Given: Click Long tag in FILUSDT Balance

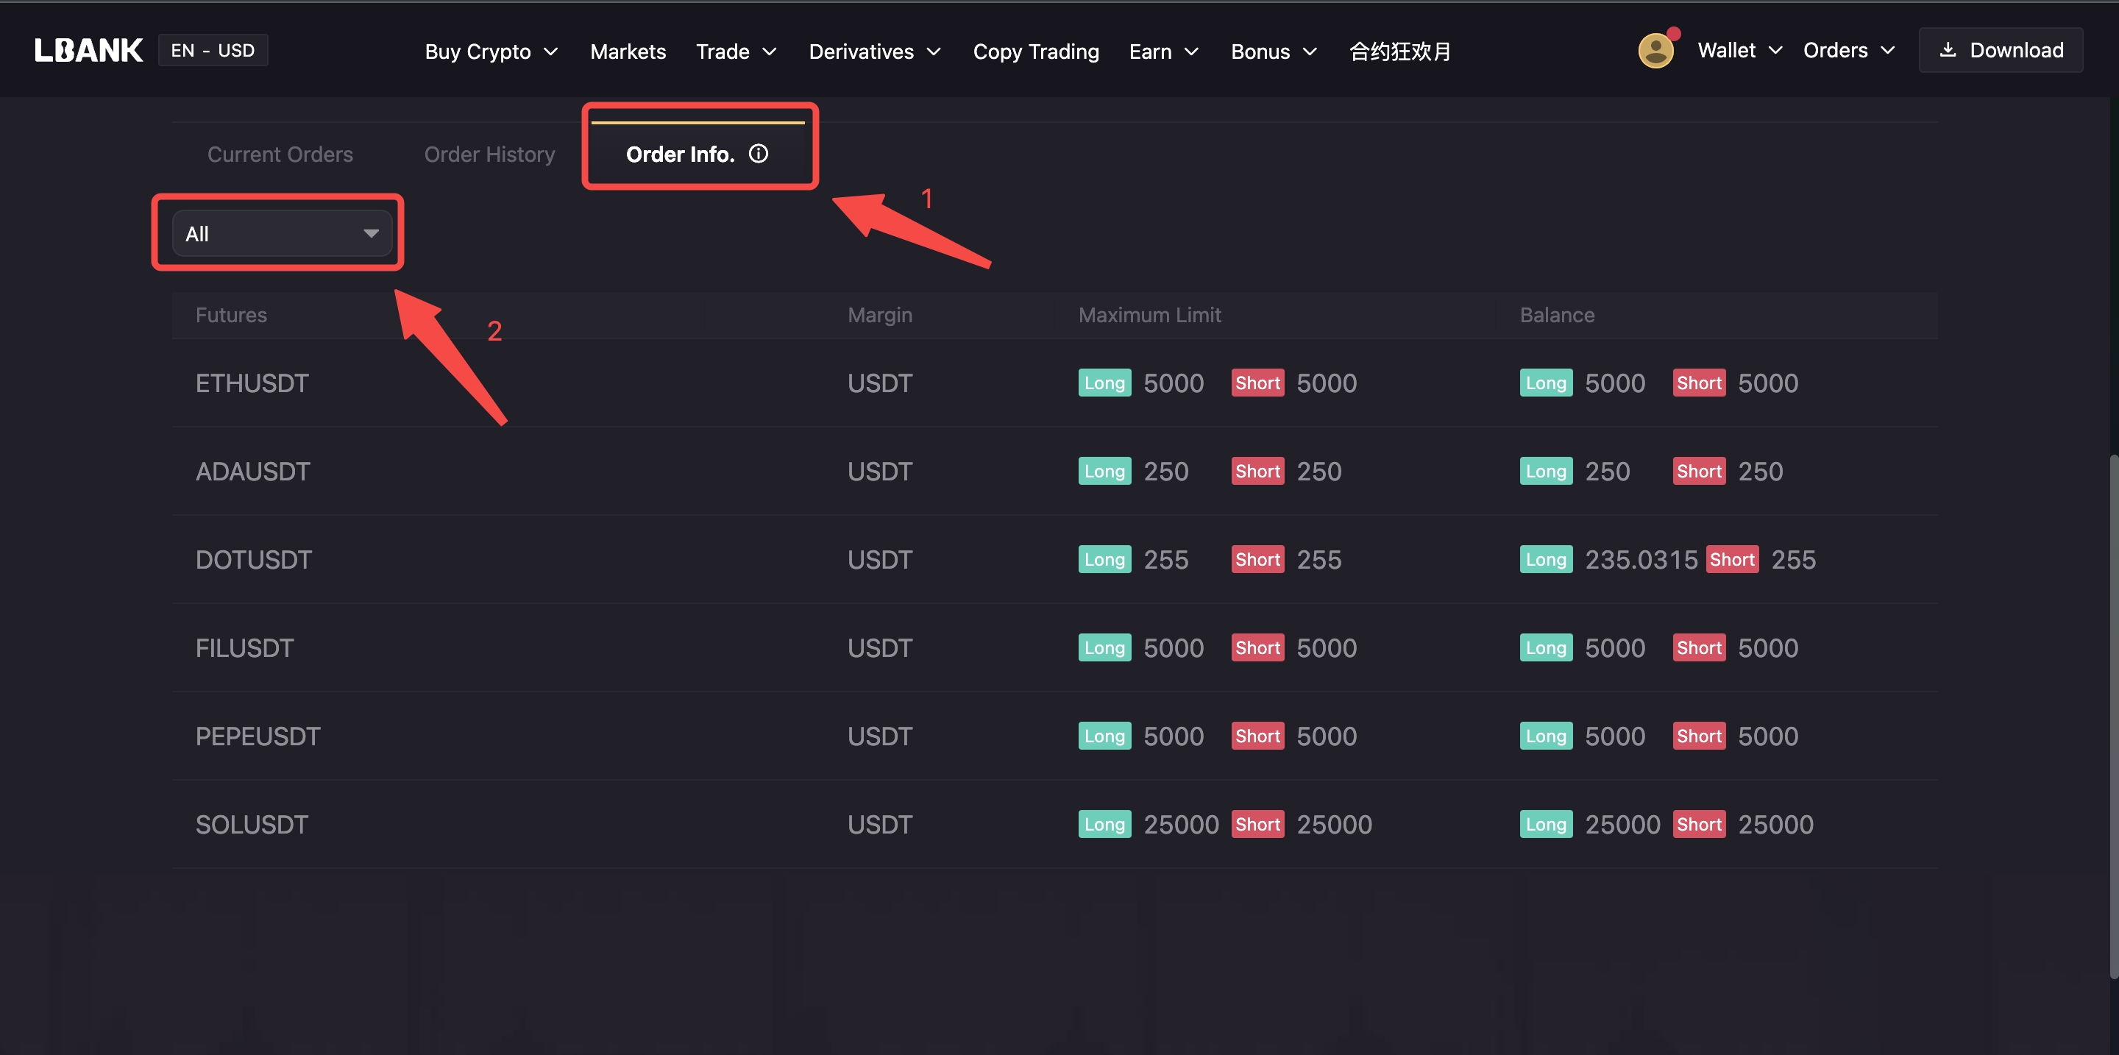Looking at the screenshot, I should (1546, 648).
